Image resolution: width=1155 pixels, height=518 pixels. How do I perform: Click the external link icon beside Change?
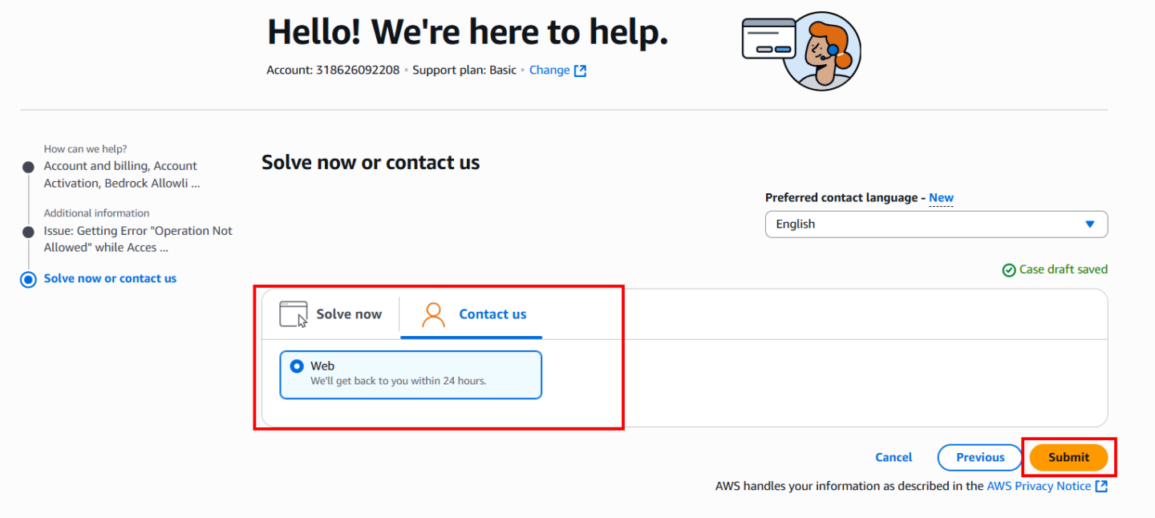point(580,71)
